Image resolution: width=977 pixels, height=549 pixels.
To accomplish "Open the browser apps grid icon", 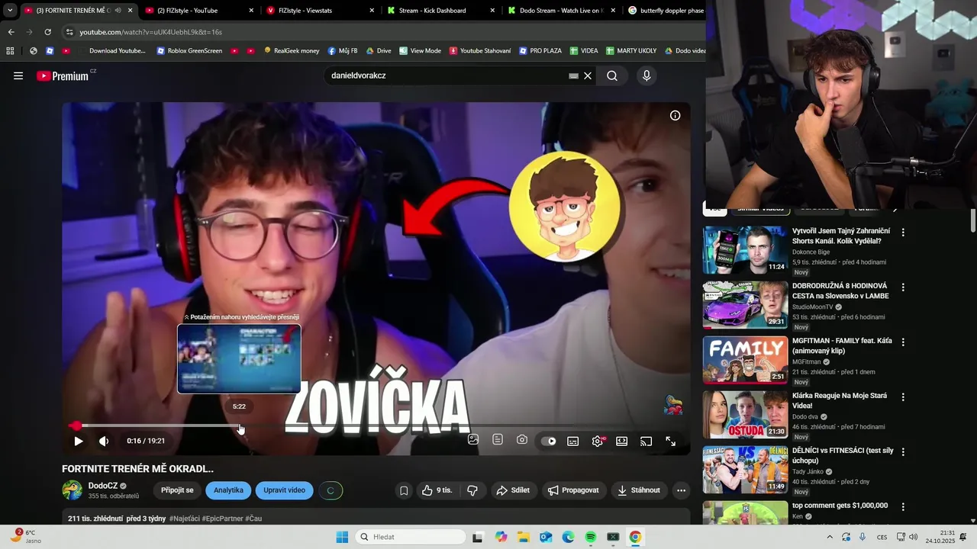I will [x=10, y=51].
